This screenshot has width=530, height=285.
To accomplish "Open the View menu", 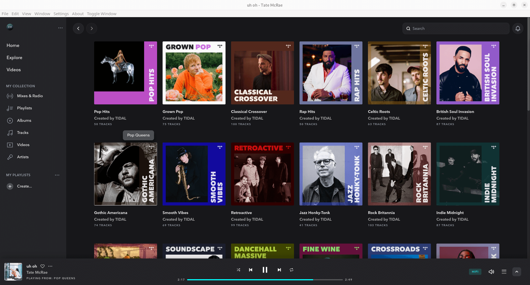I will point(26,14).
